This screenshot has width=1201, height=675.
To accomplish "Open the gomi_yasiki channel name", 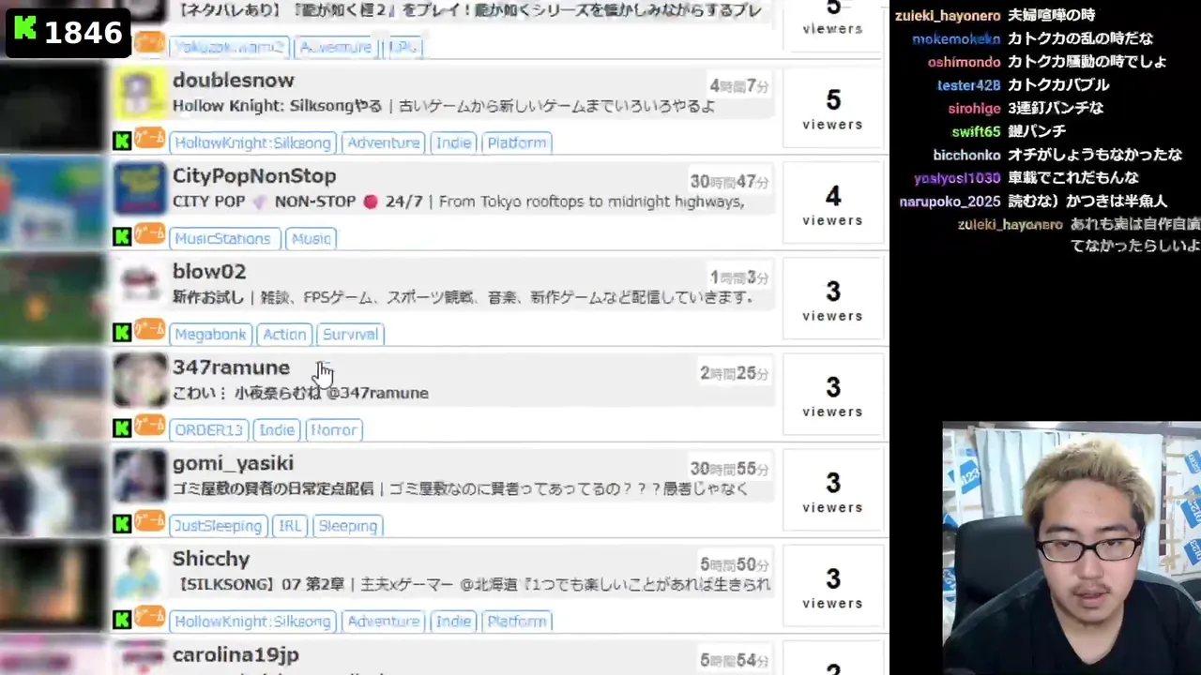I will click(x=233, y=464).
